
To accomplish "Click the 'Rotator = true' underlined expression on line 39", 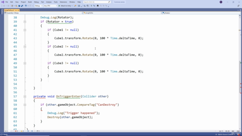I will (60, 22).
